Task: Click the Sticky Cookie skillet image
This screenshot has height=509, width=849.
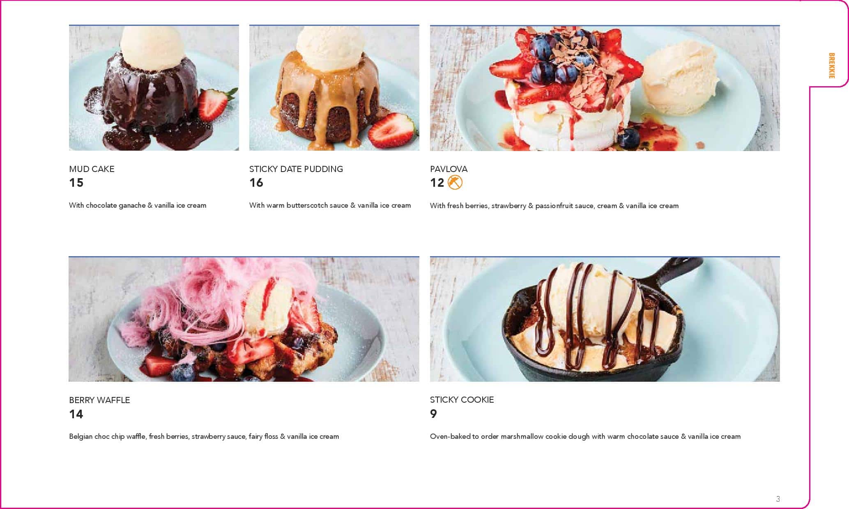Action: click(605, 319)
